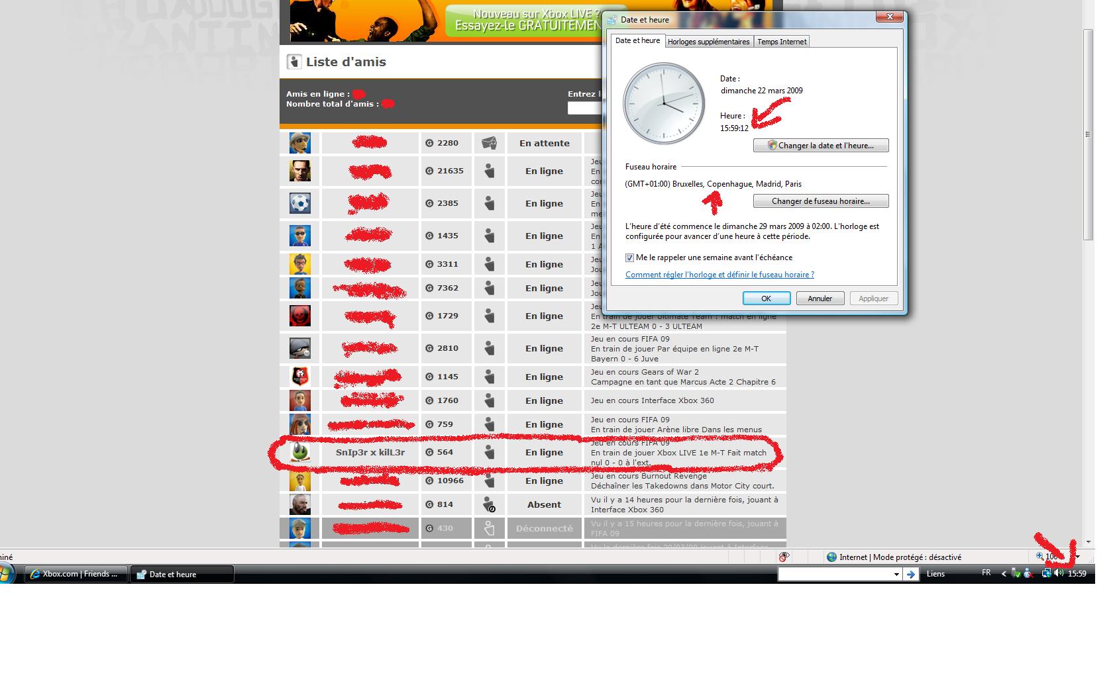Click the 'Internet | Mode protégé : désactivé' status text
This screenshot has width=1113, height=695.
900,557
